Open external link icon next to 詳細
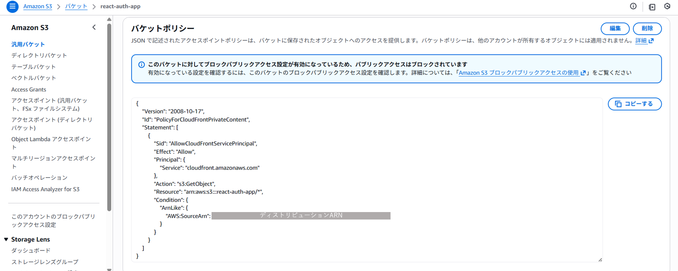 coord(651,41)
